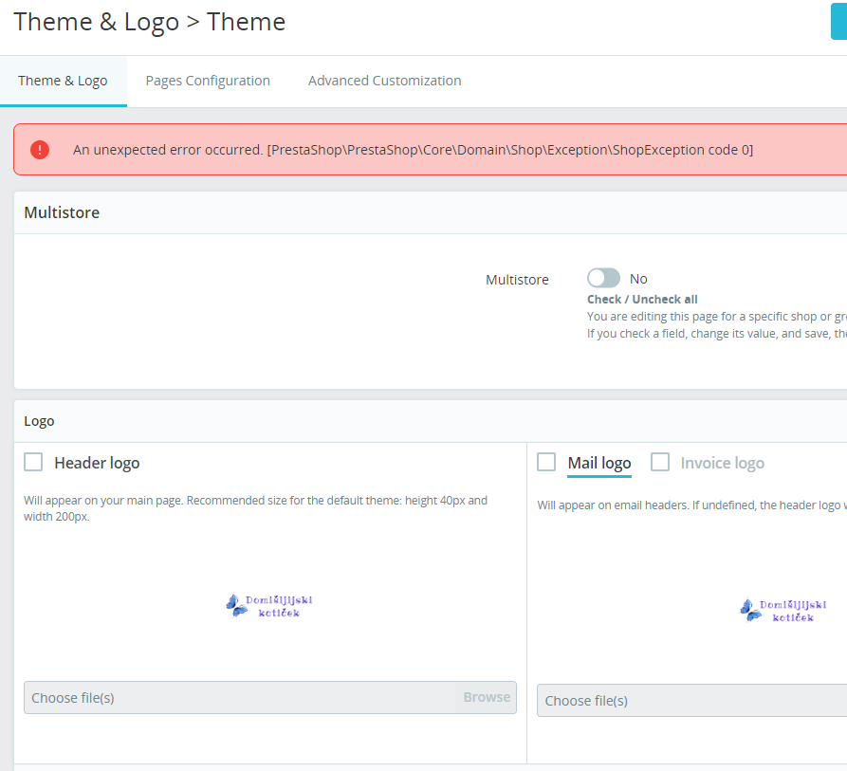Click the Logo panel header
The image size is (847, 771).
pos(39,420)
